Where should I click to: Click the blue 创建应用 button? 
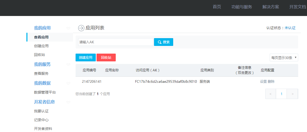[x=86, y=57]
